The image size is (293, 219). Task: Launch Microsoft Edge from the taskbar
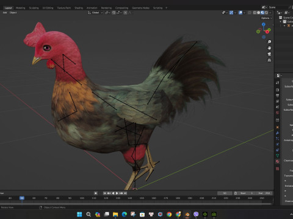pos(125,214)
